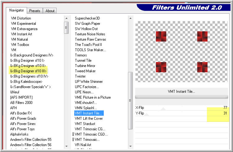This screenshot has width=233, height=152.
Task: Click VMT Instant Tile... title button
Action: coord(181,92)
